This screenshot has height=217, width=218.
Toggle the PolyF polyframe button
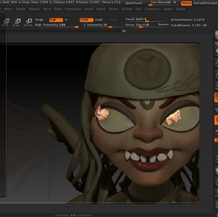tap(216, 205)
